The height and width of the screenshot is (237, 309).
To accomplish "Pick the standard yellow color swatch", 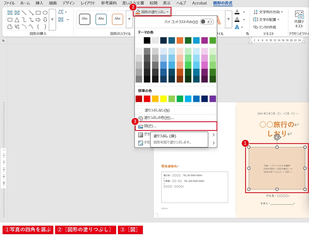I will pyautogui.click(x=164, y=99).
